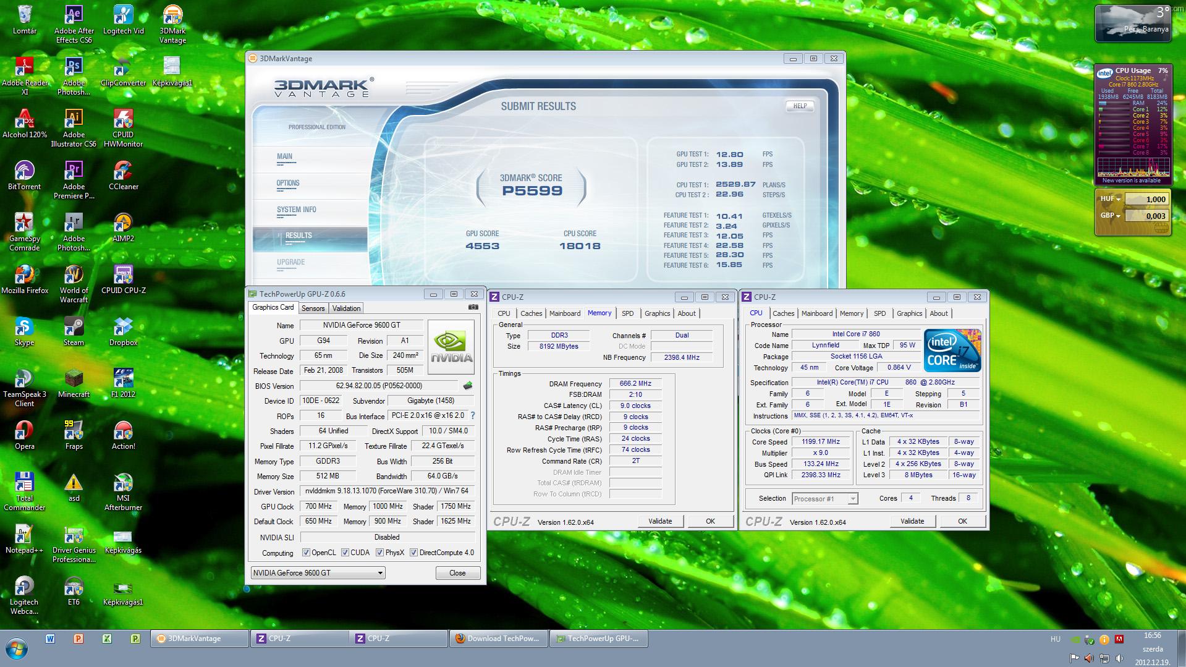
Task: Open the Mainboard tab in the memory CPU-Z window
Action: pyautogui.click(x=565, y=313)
